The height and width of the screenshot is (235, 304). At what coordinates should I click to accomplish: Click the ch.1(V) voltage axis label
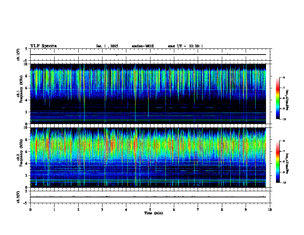pos(18,55)
